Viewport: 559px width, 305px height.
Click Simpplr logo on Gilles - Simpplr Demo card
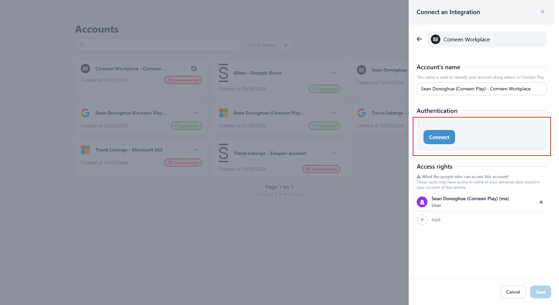224,73
